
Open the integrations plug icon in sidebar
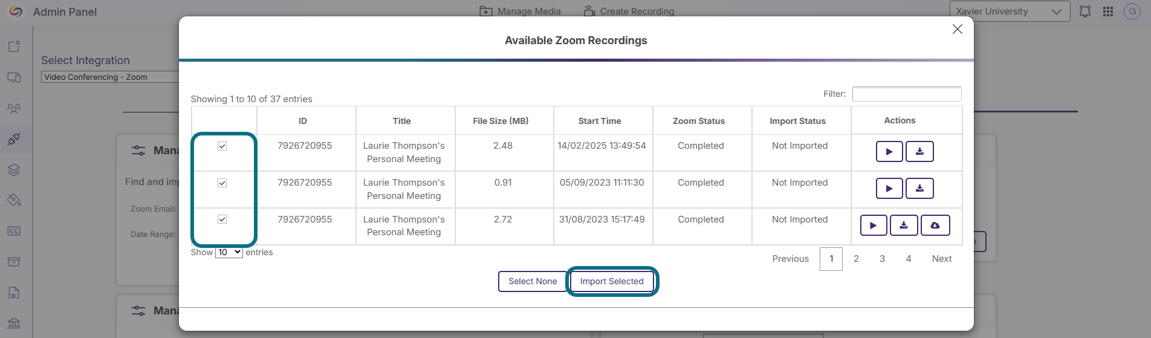[14, 139]
